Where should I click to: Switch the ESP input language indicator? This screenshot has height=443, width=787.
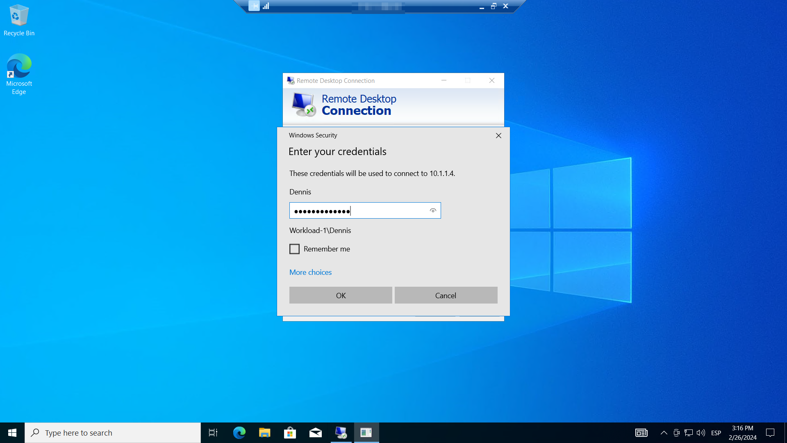[716, 433]
